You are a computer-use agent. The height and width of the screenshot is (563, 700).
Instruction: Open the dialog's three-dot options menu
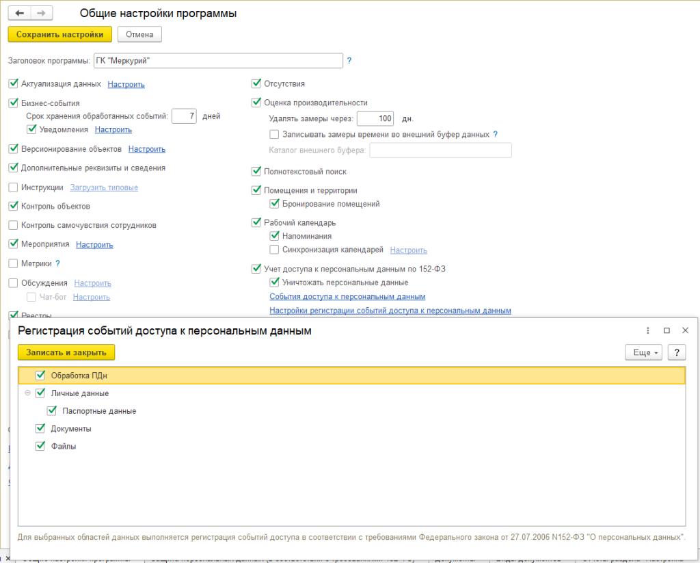[648, 330]
